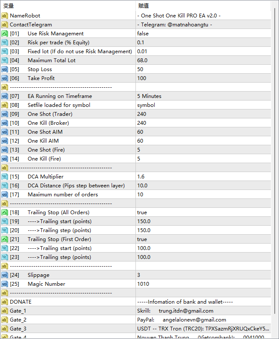Click the boolean icon for Trailing Stop (All Orders)
Viewport: 279px width, 339px height.
click(x=5, y=213)
